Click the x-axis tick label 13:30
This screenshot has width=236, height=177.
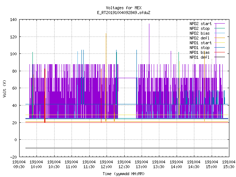pos(159,167)
